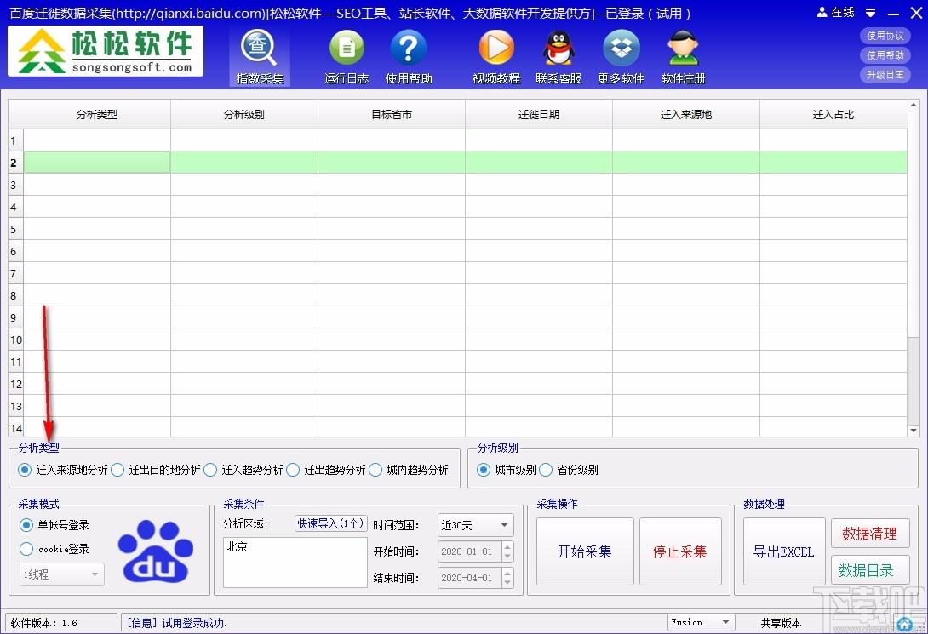The height and width of the screenshot is (634, 928).
Task: Select highlighted row header 2
Action: [x=15, y=163]
